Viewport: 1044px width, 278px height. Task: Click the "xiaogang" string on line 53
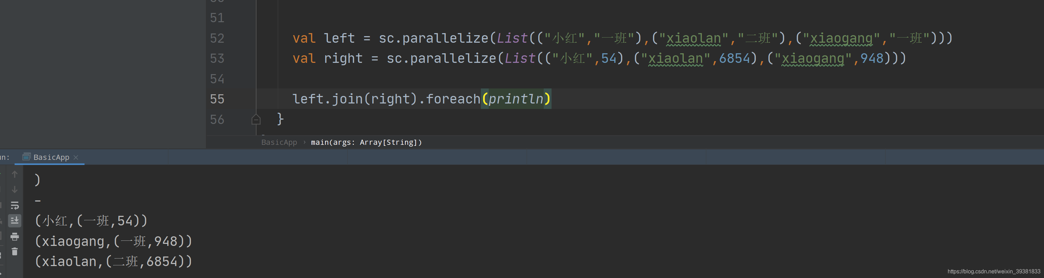tap(812, 58)
